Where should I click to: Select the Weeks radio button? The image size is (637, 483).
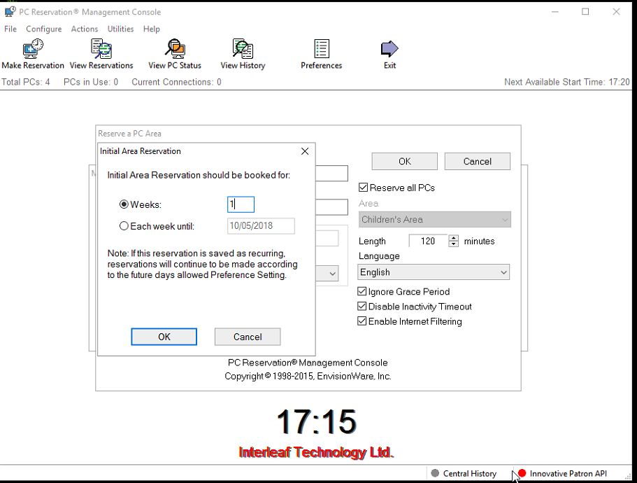[x=124, y=204]
